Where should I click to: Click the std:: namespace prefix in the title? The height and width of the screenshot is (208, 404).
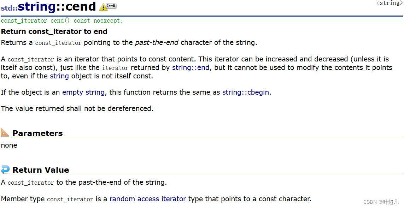[x=9, y=8]
